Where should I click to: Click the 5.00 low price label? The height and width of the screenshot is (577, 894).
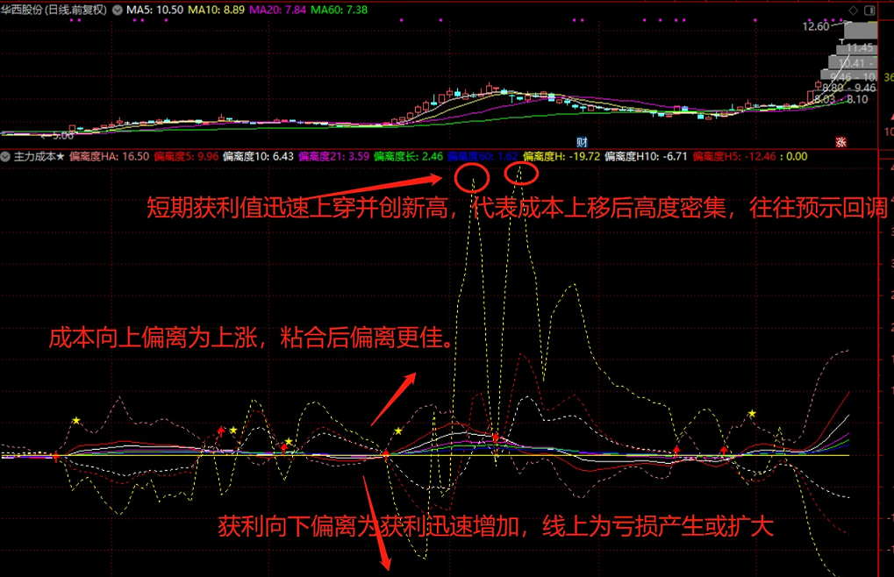pyautogui.click(x=62, y=136)
